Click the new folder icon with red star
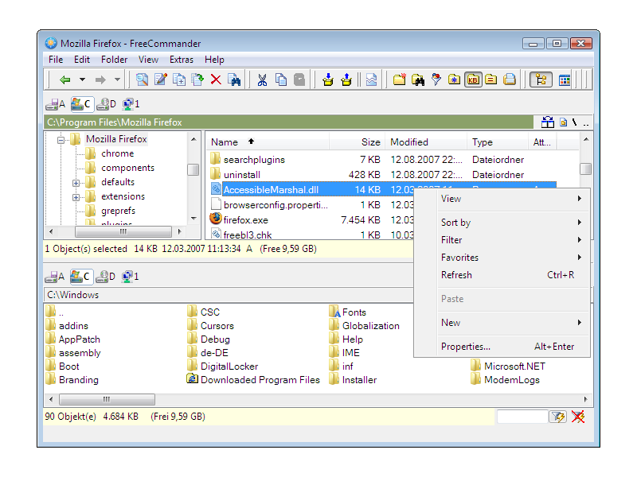This screenshot has height=477, width=637. point(400,79)
